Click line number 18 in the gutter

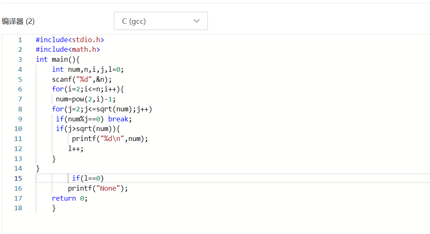(x=18, y=208)
